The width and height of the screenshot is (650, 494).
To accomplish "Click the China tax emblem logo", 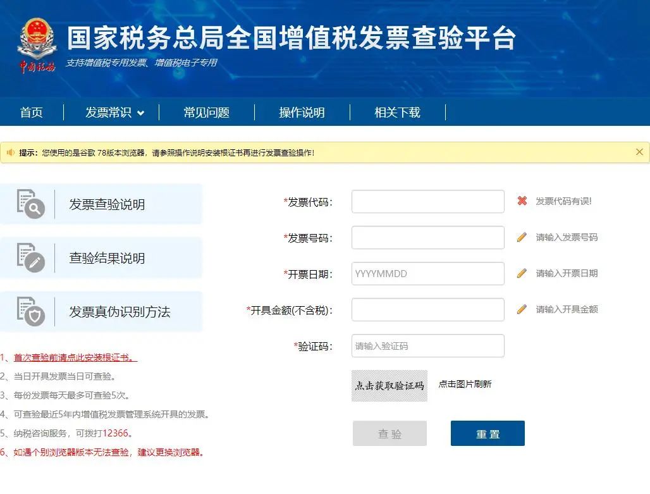I will click(37, 46).
